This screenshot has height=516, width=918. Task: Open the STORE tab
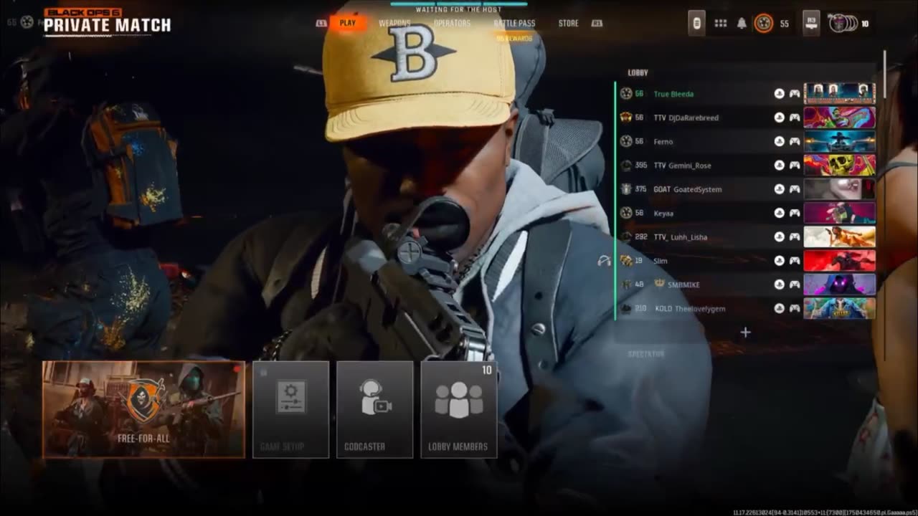[568, 23]
